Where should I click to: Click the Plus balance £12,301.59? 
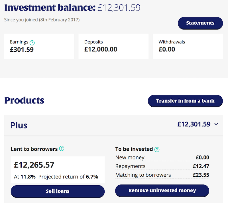coord(194,124)
